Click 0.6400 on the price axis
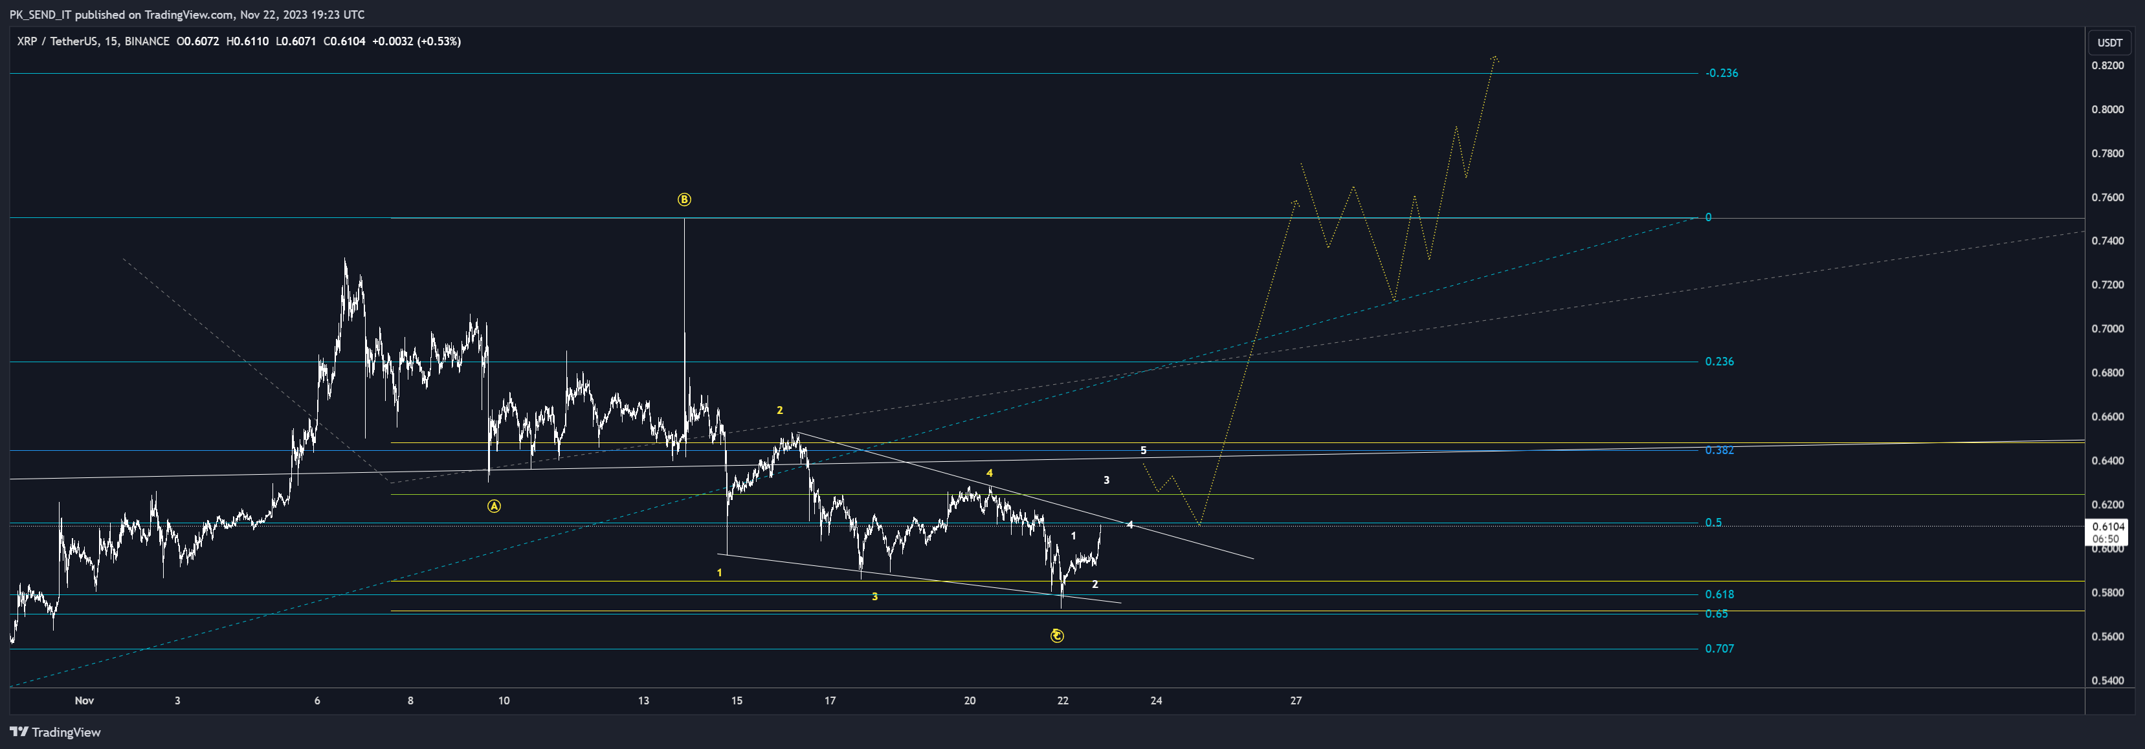Screen dimensions: 2145x749 pyautogui.click(x=2107, y=461)
